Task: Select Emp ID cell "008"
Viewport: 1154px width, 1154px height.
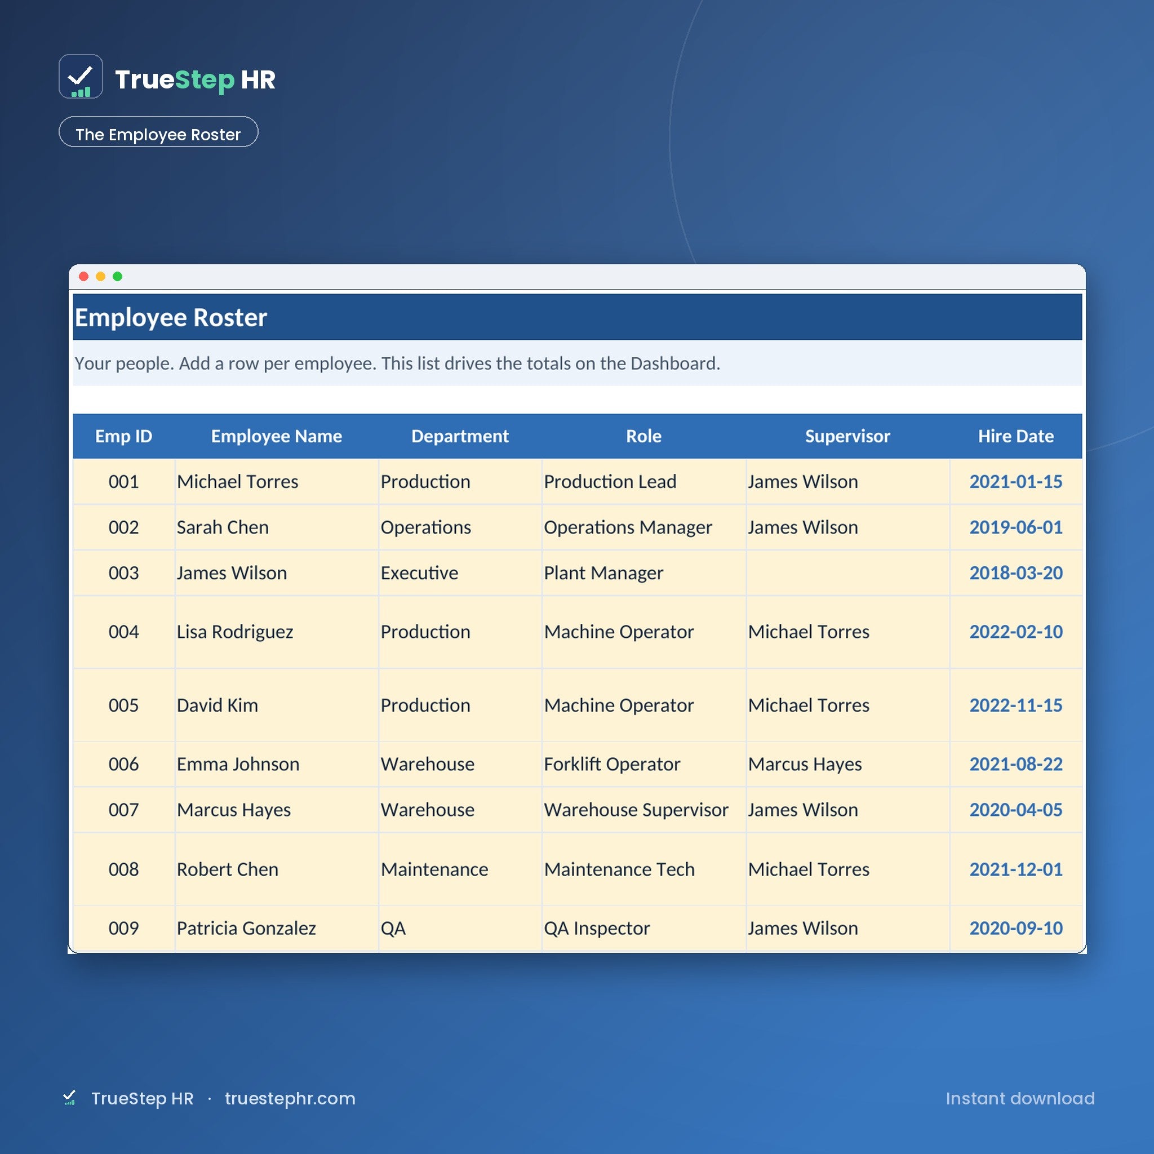Action: pos(123,869)
